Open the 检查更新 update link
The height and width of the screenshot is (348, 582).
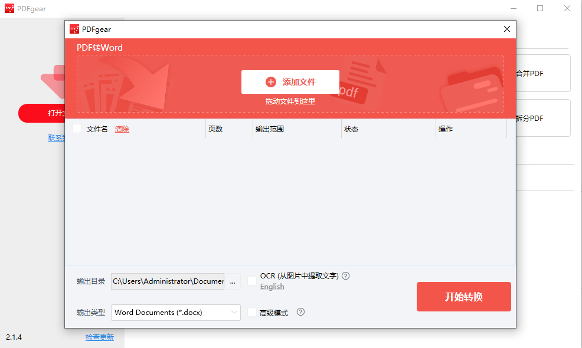coord(99,337)
